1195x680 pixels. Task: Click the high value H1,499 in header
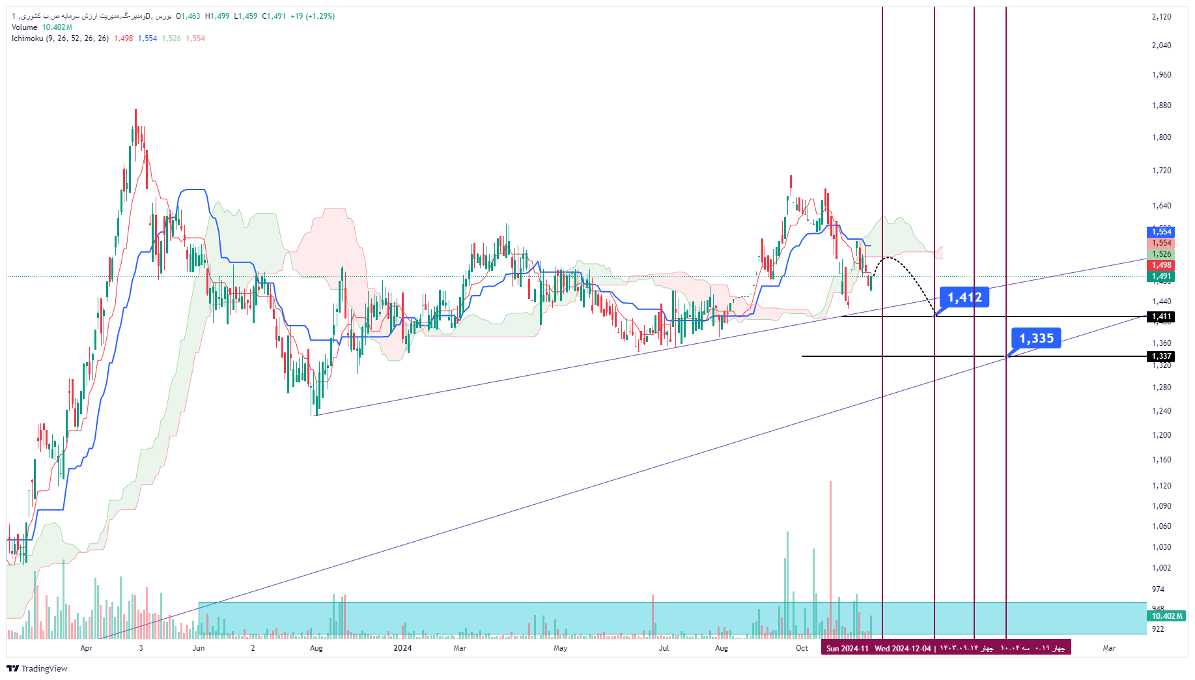pyautogui.click(x=218, y=16)
